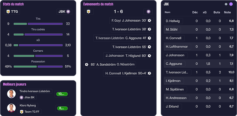Click the TTG crest in match events header
Screen dimensions: 237x116
[89, 12]
